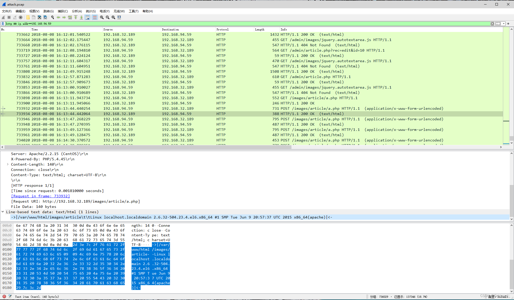Zoom out on the main window text
The image size is (514, 300).
coord(108,17)
